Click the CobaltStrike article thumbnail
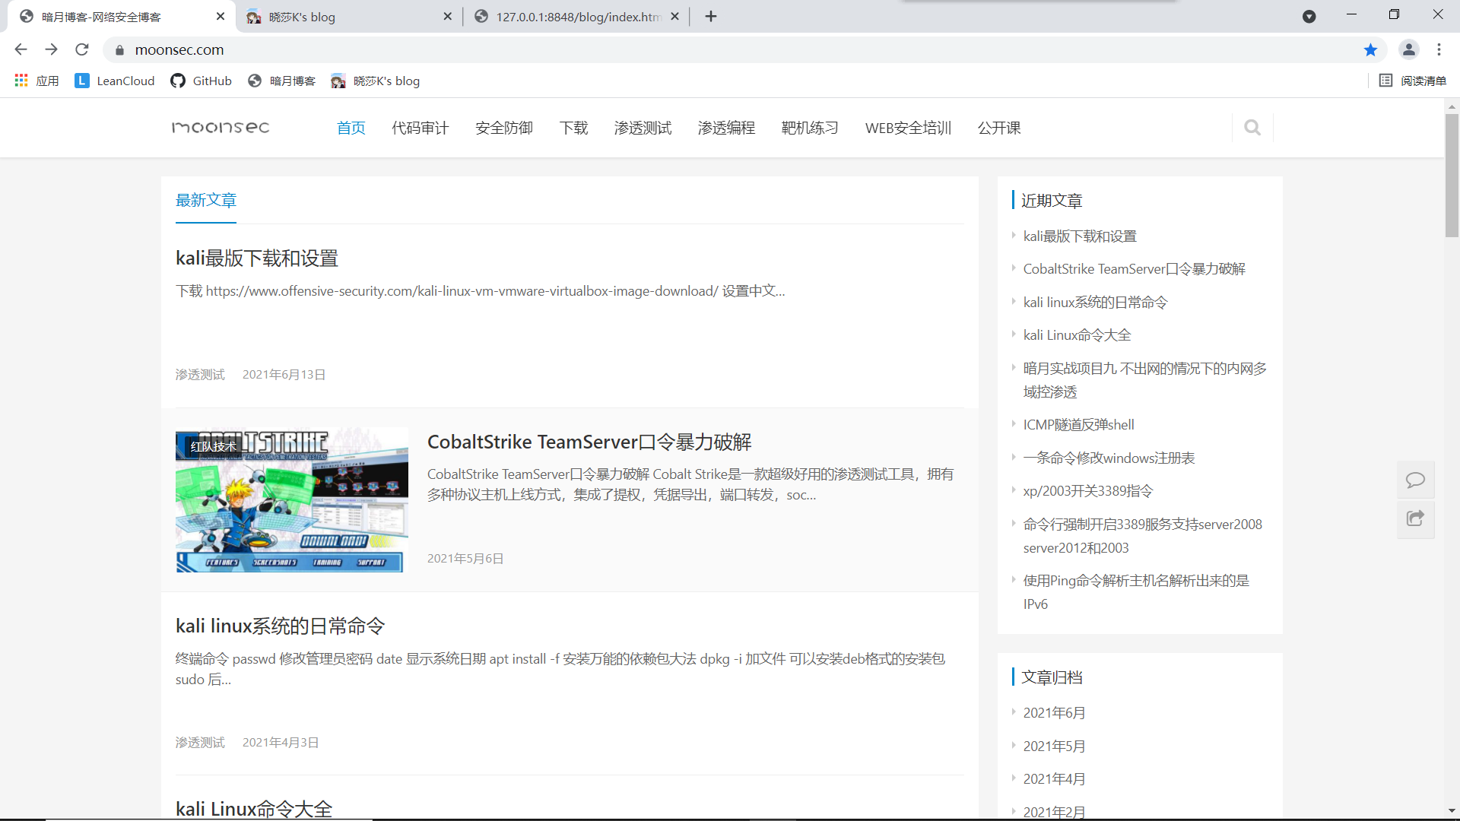The height and width of the screenshot is (821, 1460). click(x=292, y=500)
